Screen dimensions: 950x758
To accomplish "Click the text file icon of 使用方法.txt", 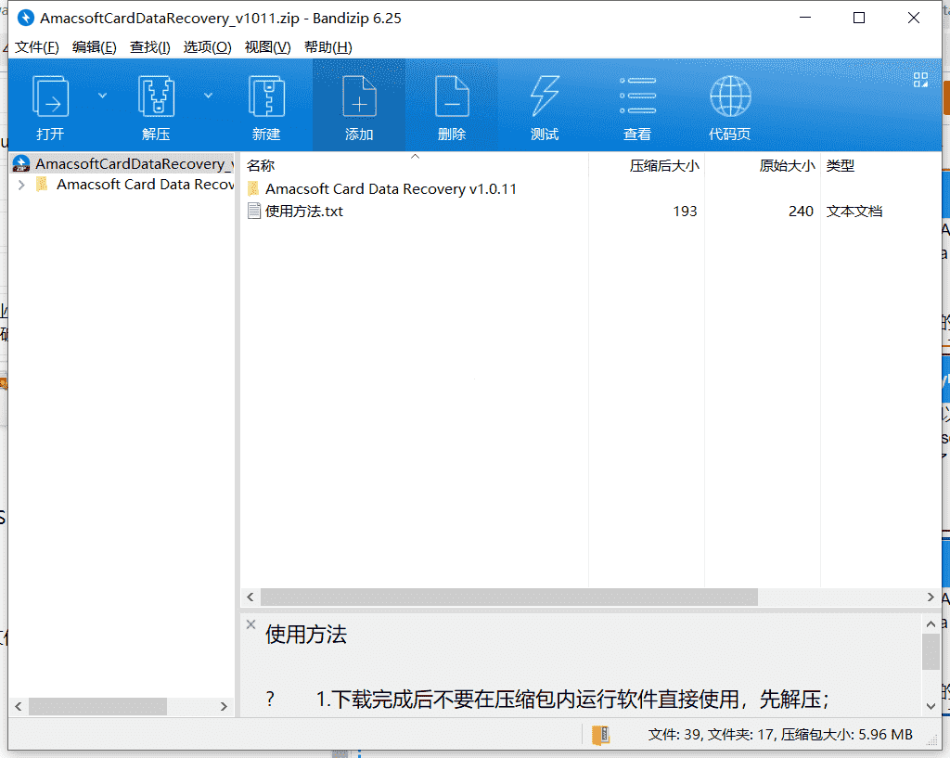I will click(254, 211).
